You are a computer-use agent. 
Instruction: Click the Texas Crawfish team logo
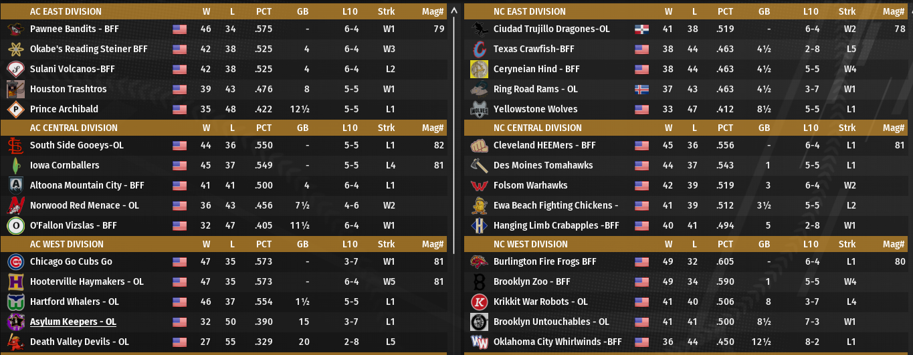479,49
